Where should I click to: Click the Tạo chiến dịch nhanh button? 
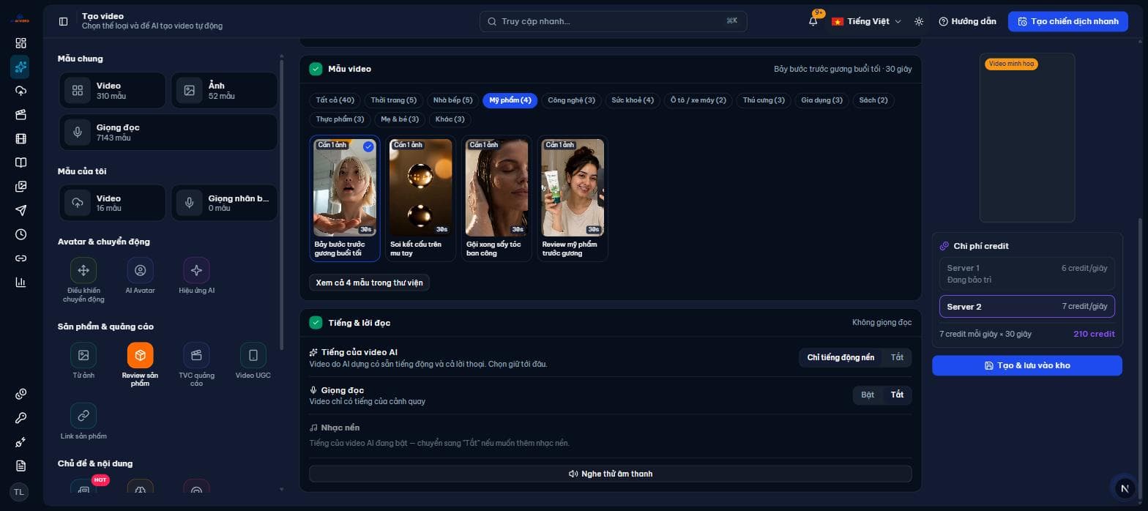[1068, 21]
